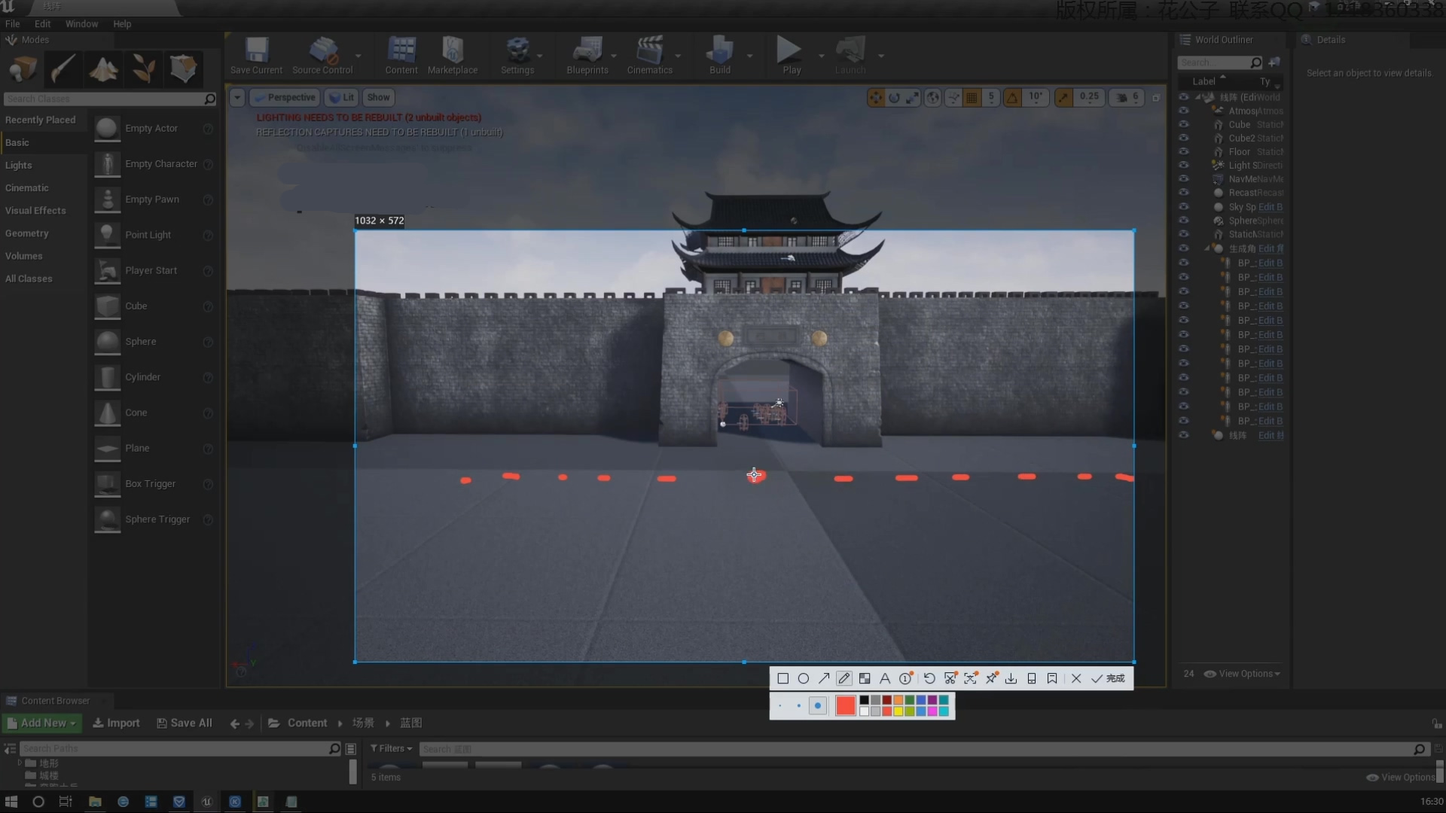Open the File menu

[13, 24]
